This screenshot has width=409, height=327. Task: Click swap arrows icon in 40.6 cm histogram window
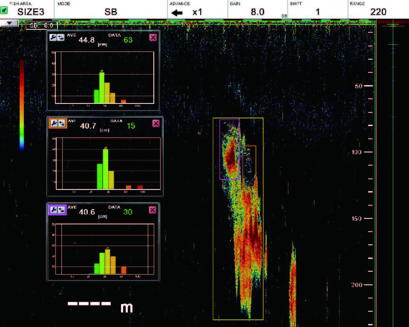pyautogui.click(x=61, y=209)
